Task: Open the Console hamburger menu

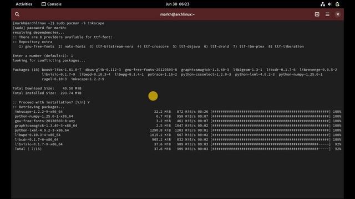Action: tap(327, 14)
